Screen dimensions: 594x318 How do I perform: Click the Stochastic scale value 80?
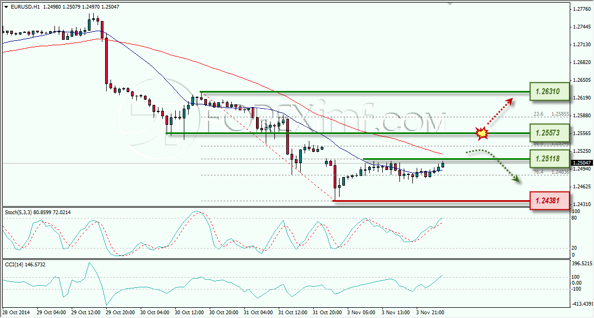click(x=574, y=218)
